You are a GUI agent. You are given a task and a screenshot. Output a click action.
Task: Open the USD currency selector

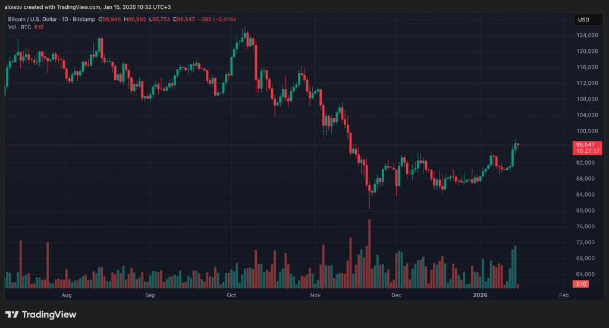(x=583, y=20)
